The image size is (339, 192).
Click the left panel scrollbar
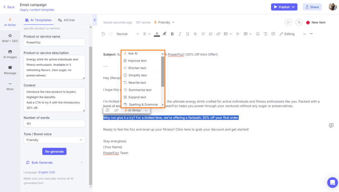pos(91,115)
